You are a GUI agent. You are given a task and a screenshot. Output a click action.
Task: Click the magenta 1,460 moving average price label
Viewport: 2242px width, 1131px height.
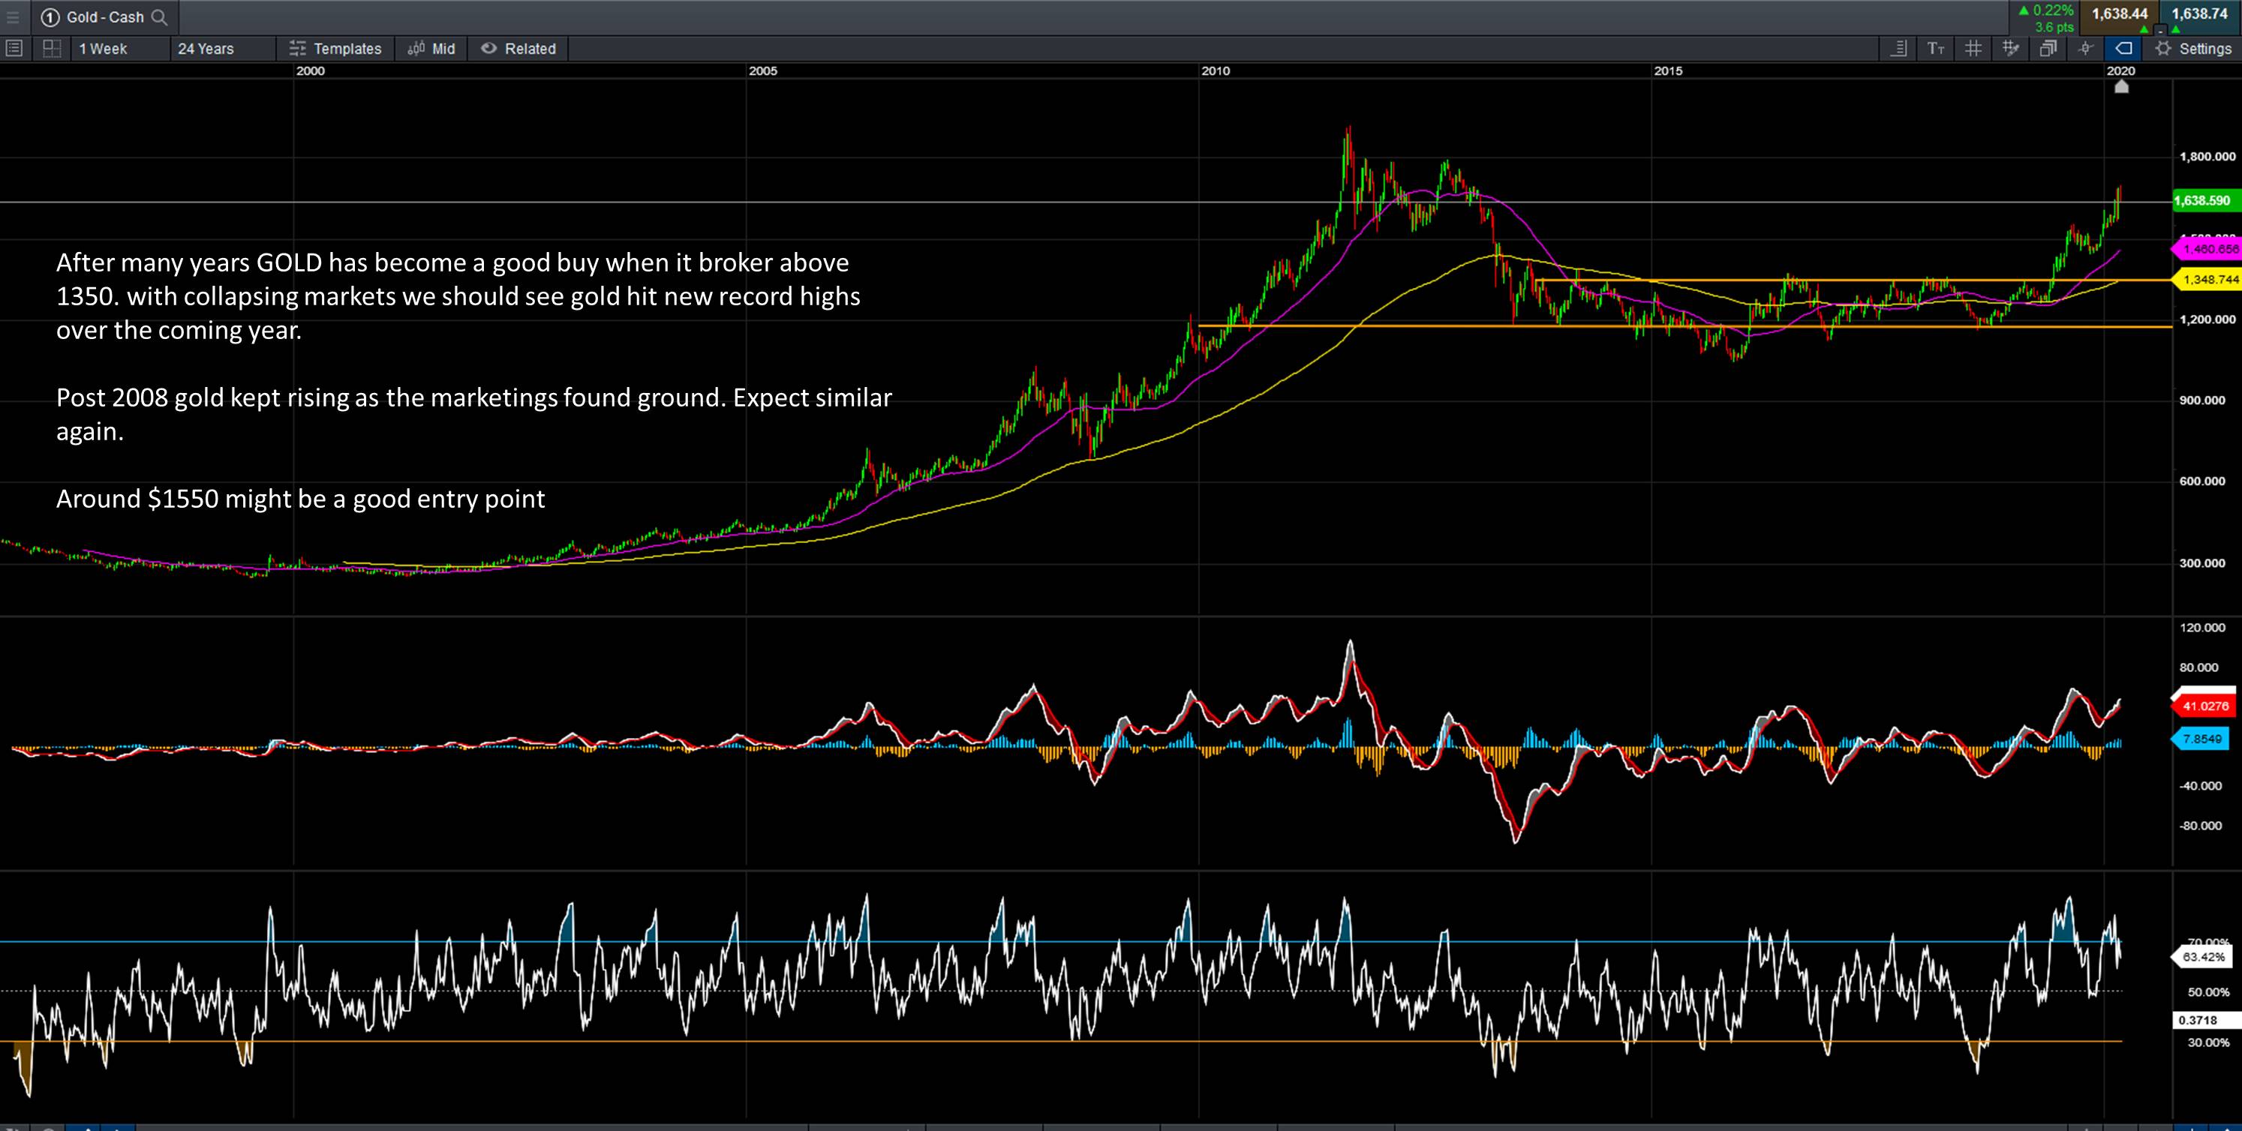tap(2209, 250)
